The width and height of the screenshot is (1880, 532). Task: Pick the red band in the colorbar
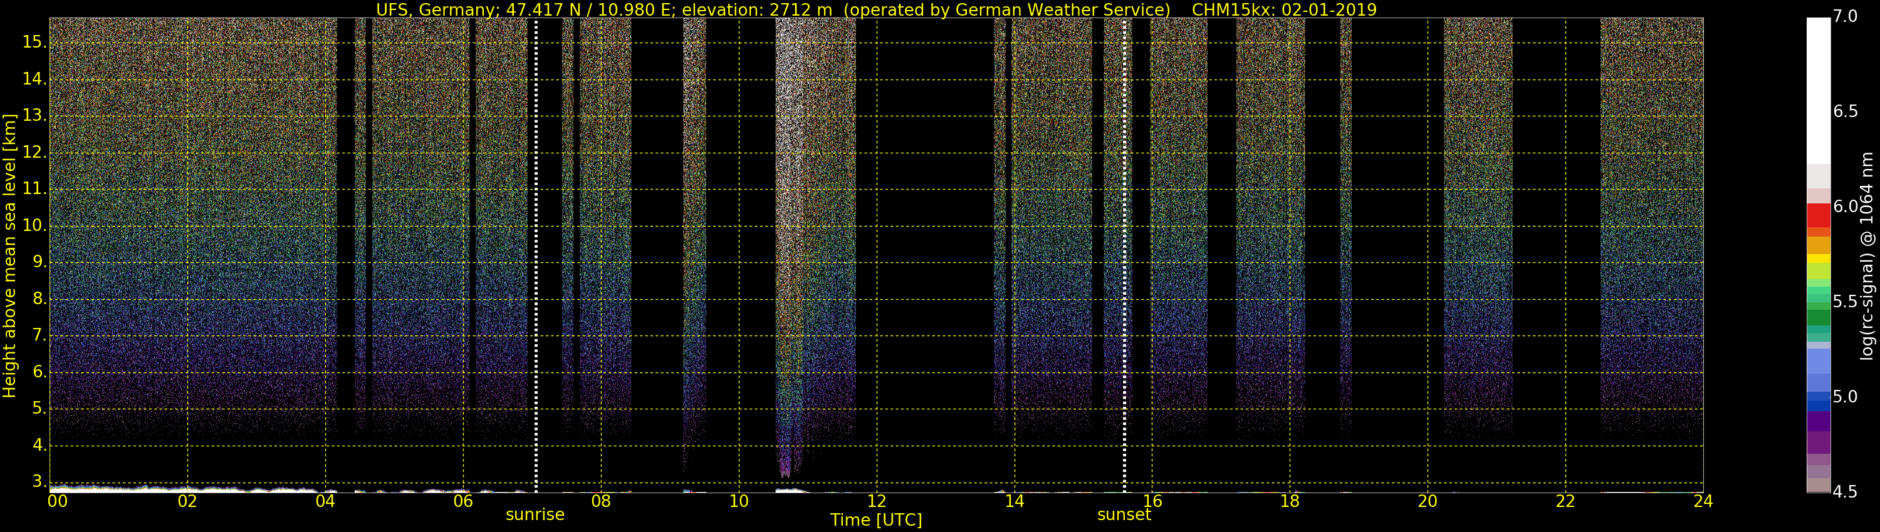click(x=1818, y=216)
